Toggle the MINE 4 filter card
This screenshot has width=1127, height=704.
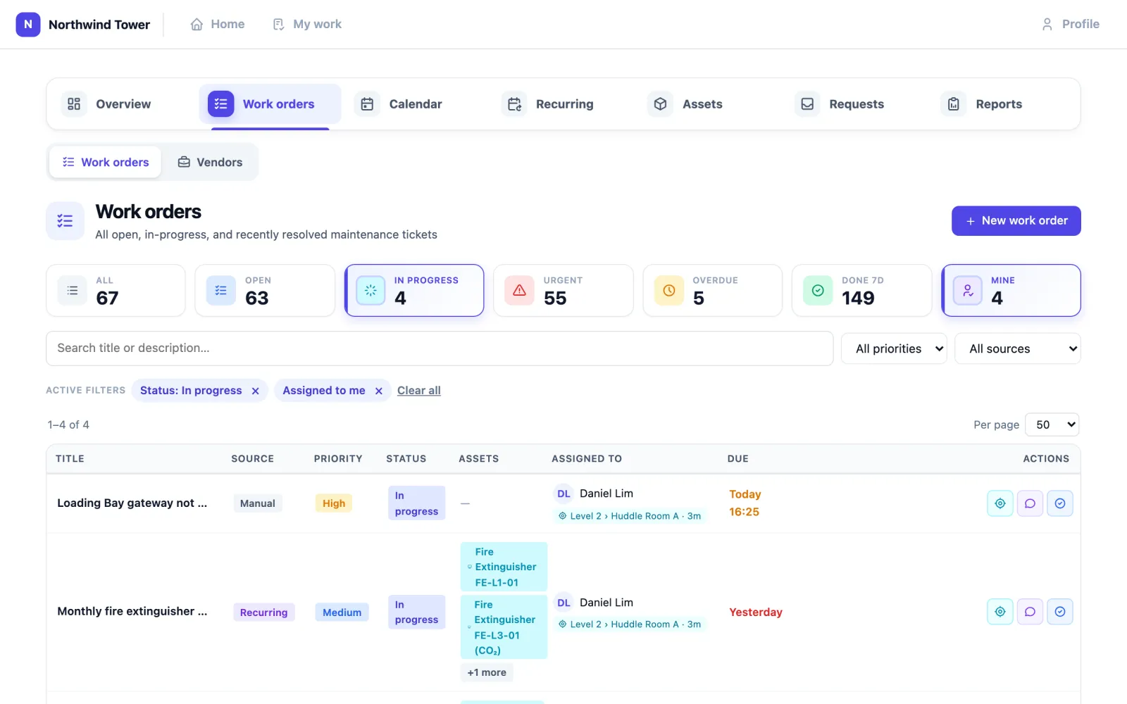(x=1011, y=290)
